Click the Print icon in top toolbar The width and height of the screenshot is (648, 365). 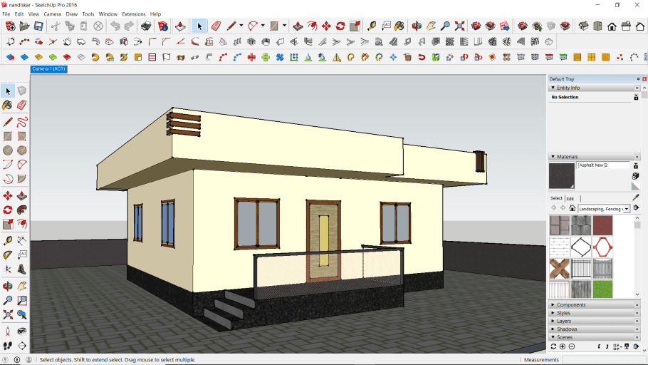(146, 26)
